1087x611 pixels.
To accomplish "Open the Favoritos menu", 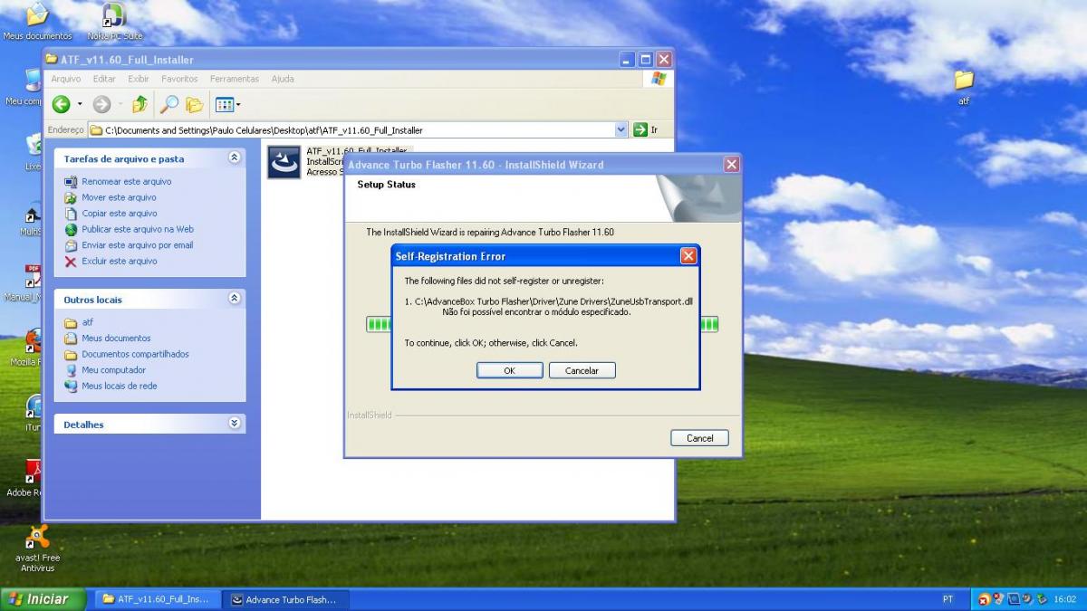I will tap(179, 79).
